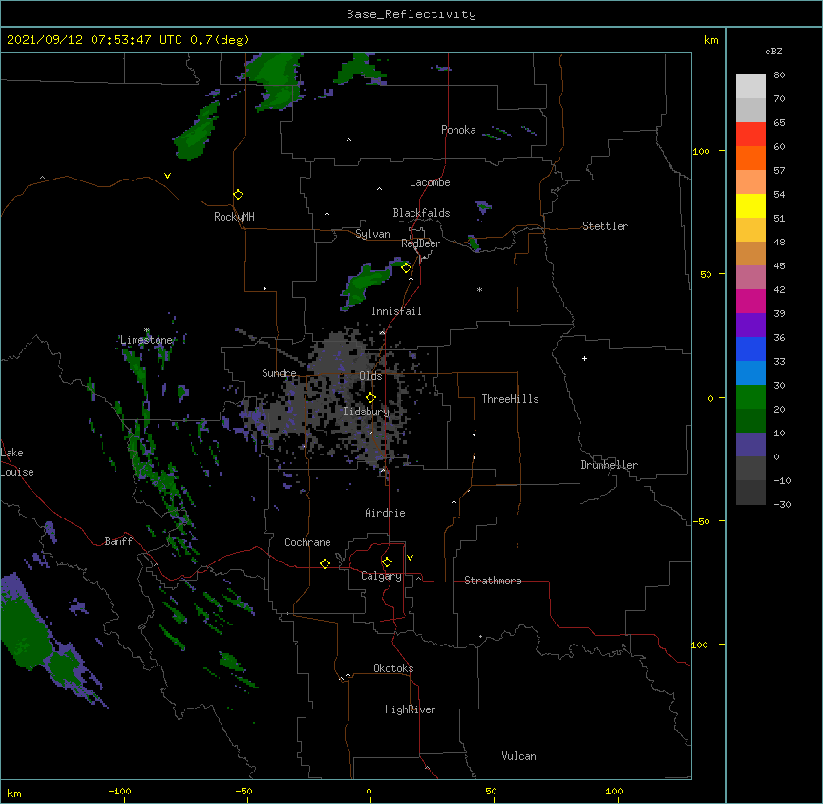Click the white asterisk marker east of Innisfail

(479, 289)
